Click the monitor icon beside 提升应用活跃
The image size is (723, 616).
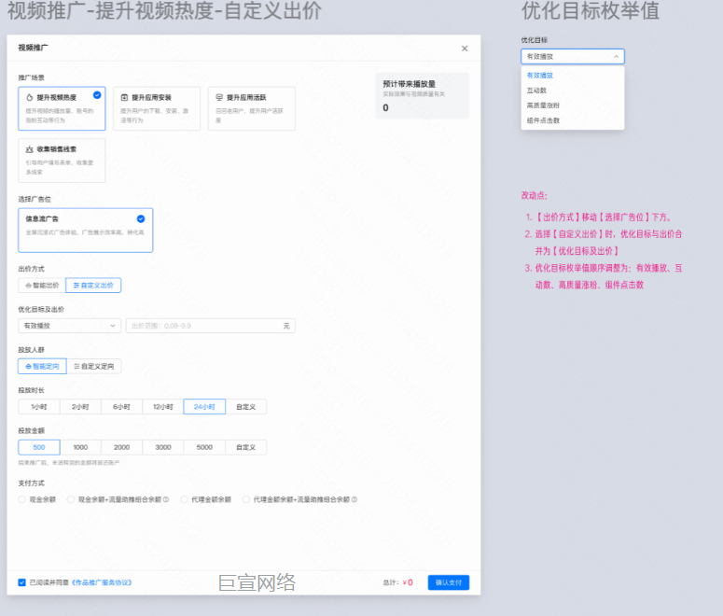point(218,97)
